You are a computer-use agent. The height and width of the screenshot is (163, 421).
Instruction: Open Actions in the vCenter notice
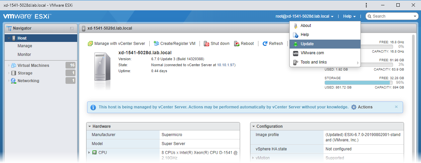click(x=362, y=107)
